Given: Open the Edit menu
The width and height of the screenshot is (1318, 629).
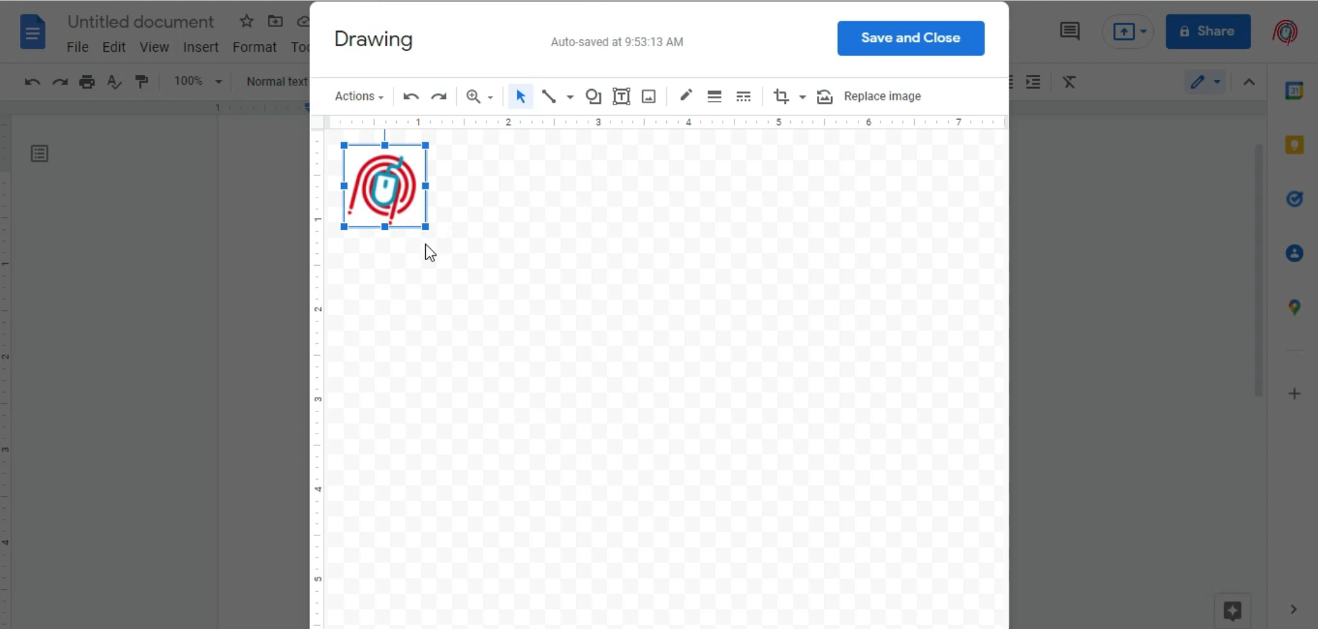Looking at the screenshot, I should click(x=114, y=47).
